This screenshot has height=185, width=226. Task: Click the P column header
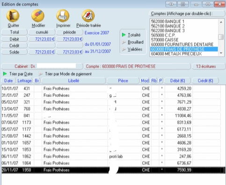click(x=160, y=81)
